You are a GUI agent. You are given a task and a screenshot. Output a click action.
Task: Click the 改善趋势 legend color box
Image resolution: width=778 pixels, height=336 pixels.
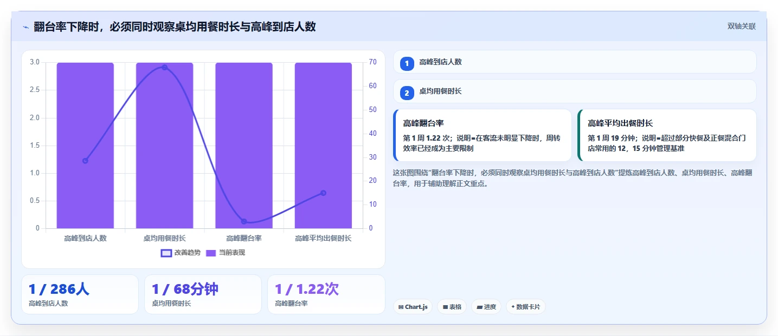pyautogui.click(x=166, y=253)
